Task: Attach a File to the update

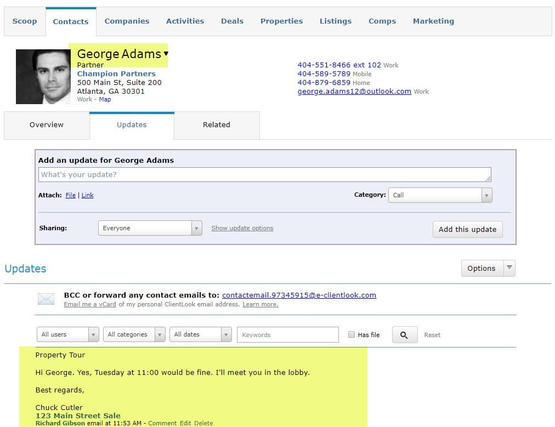Action: [x=70, y=195]
